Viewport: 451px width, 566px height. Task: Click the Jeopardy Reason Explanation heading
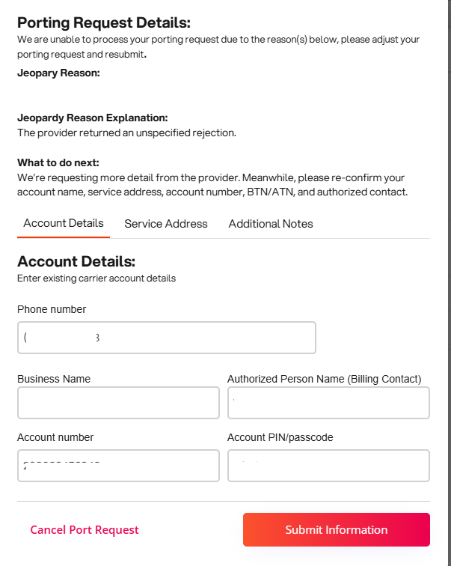pos(92,118)
